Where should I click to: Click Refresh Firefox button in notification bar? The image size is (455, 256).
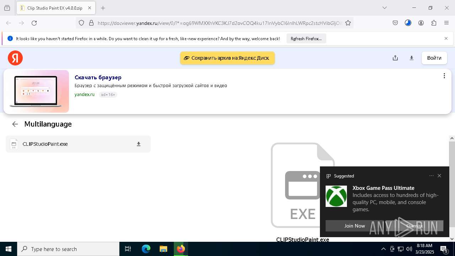306,38
